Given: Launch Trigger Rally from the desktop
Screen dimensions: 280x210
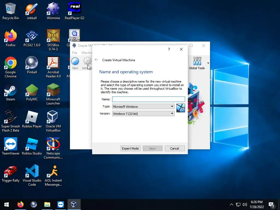Looking at the screenshot, I should 11,174.
